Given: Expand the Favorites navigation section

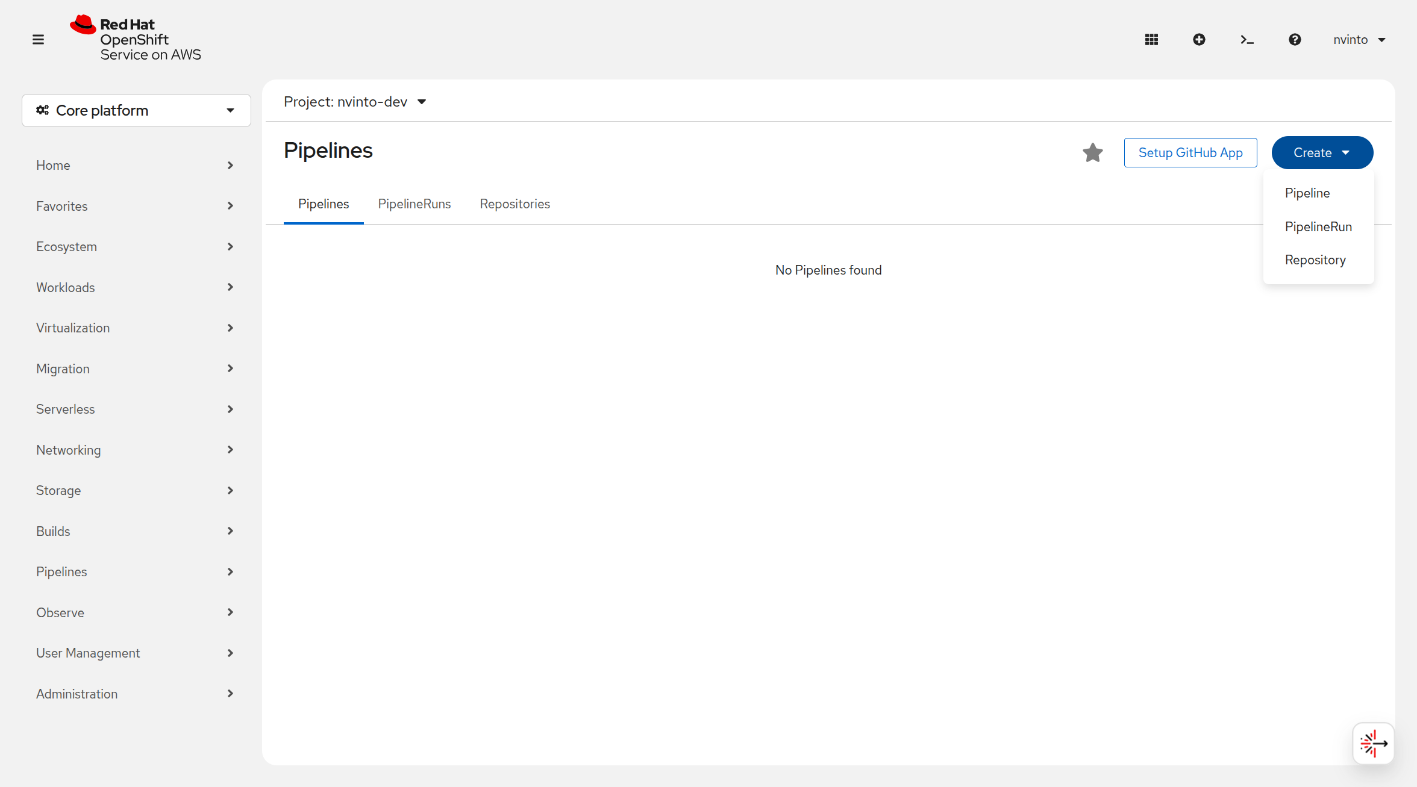Looking at the screenshot, I should click(x=135, y=206).
